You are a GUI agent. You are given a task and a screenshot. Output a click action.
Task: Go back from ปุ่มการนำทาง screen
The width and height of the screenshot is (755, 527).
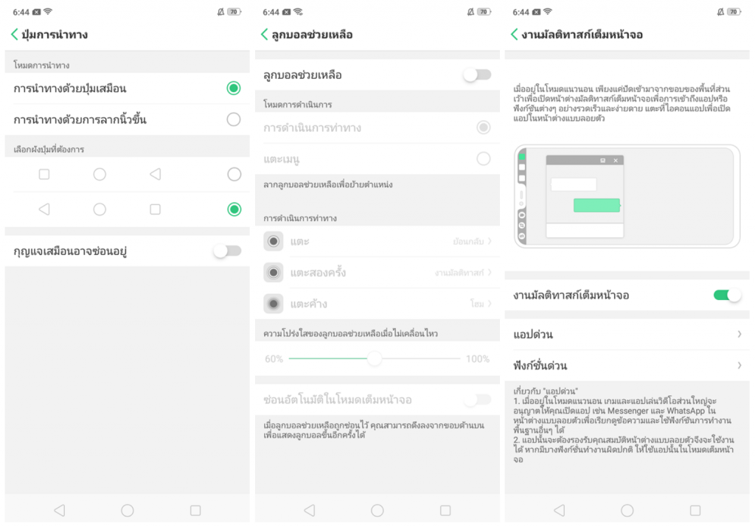[15, 34]
